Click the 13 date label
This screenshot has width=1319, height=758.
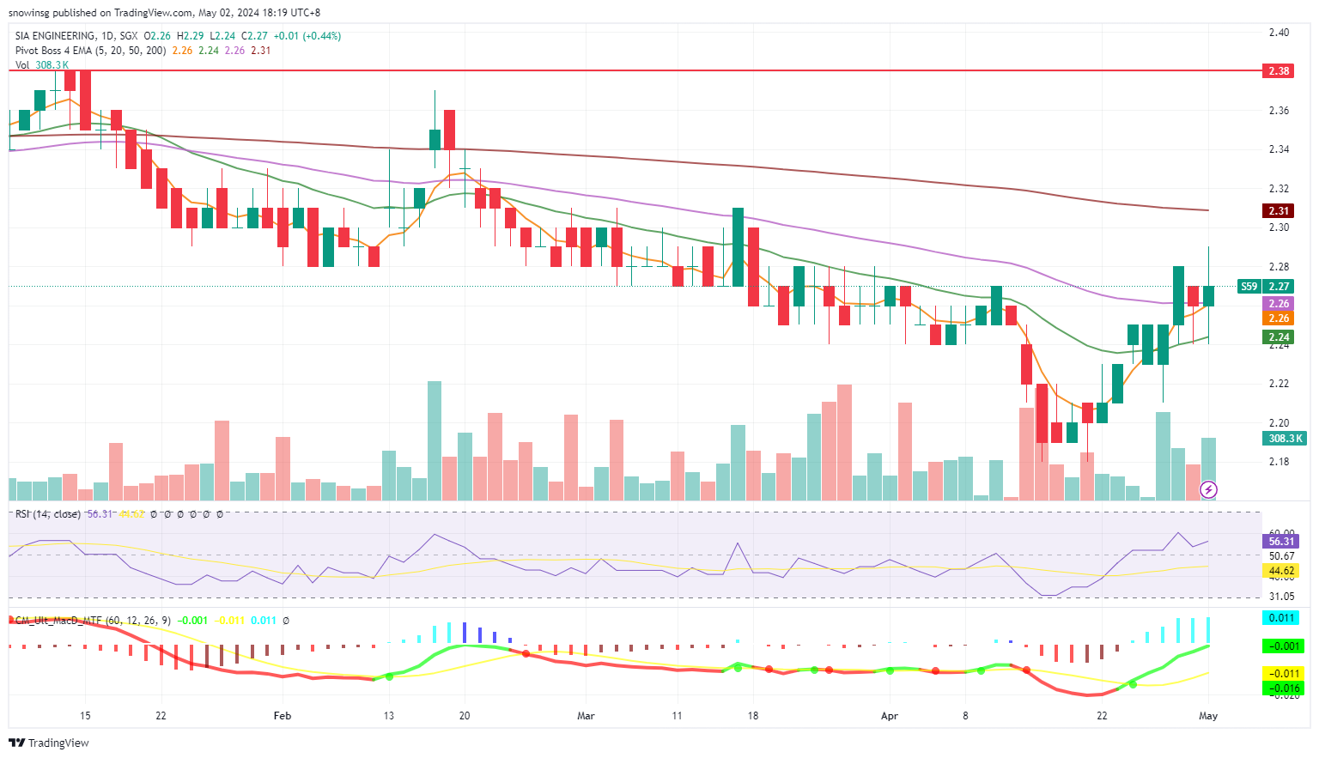(x=389, y=716)
